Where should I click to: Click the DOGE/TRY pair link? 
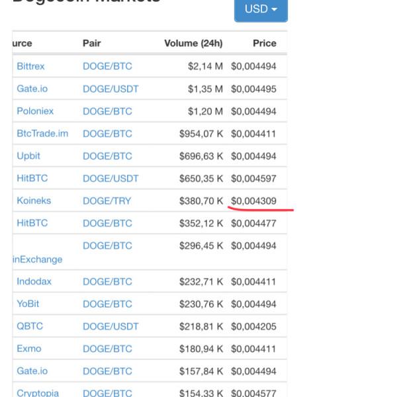pyautogui.click(x=107, y=200)
